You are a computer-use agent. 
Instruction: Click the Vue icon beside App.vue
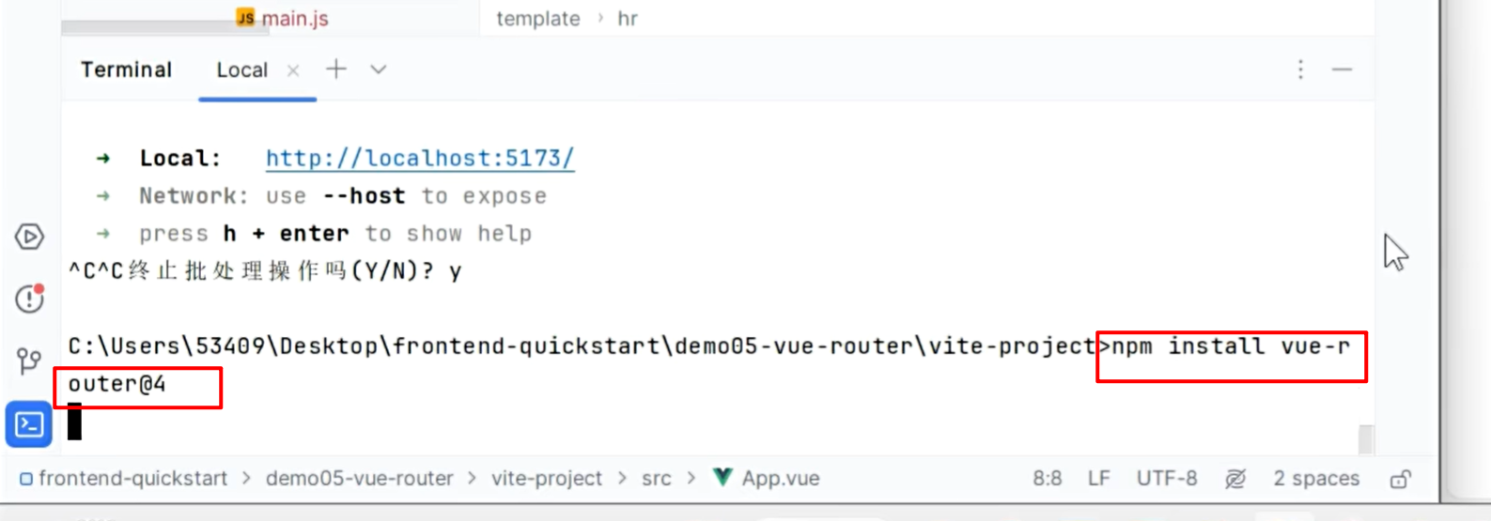click(x=722, y=477)
